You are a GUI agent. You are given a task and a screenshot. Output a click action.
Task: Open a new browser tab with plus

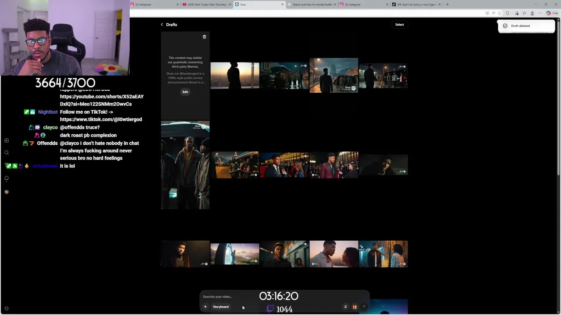click(x=447, y=4)
